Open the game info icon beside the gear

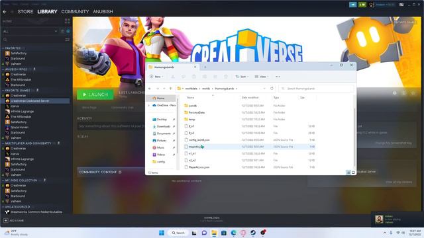click(403, 93)
